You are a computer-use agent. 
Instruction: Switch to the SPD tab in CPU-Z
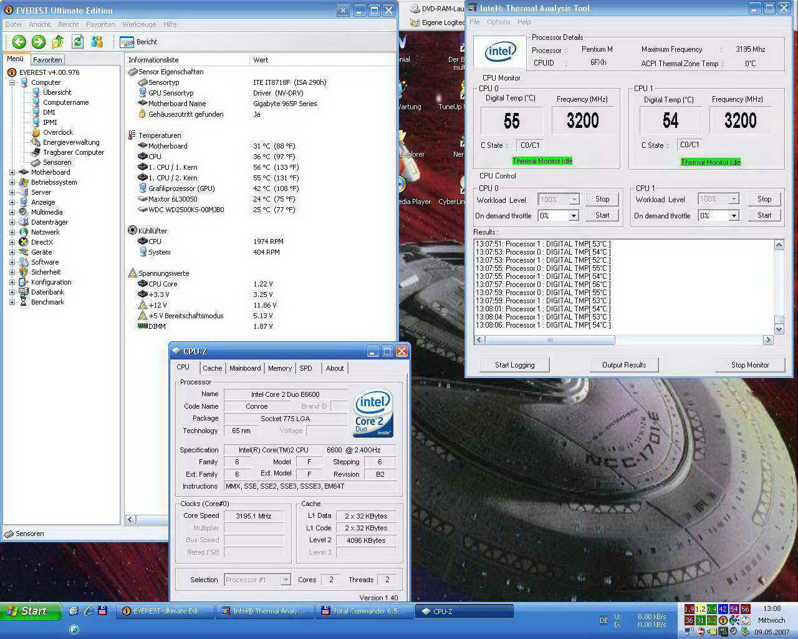tap(305, 368)
